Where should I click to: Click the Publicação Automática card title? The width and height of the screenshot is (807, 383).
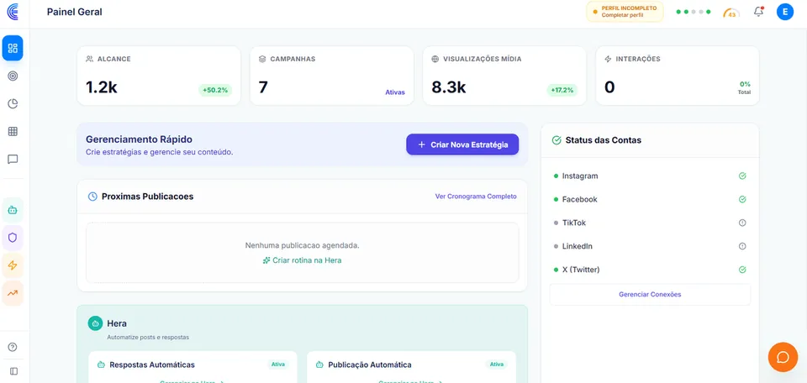pyautogui.click(x=370, y=365)
